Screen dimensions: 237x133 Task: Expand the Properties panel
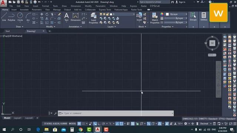pyautogui.click(x=167, y=27)
